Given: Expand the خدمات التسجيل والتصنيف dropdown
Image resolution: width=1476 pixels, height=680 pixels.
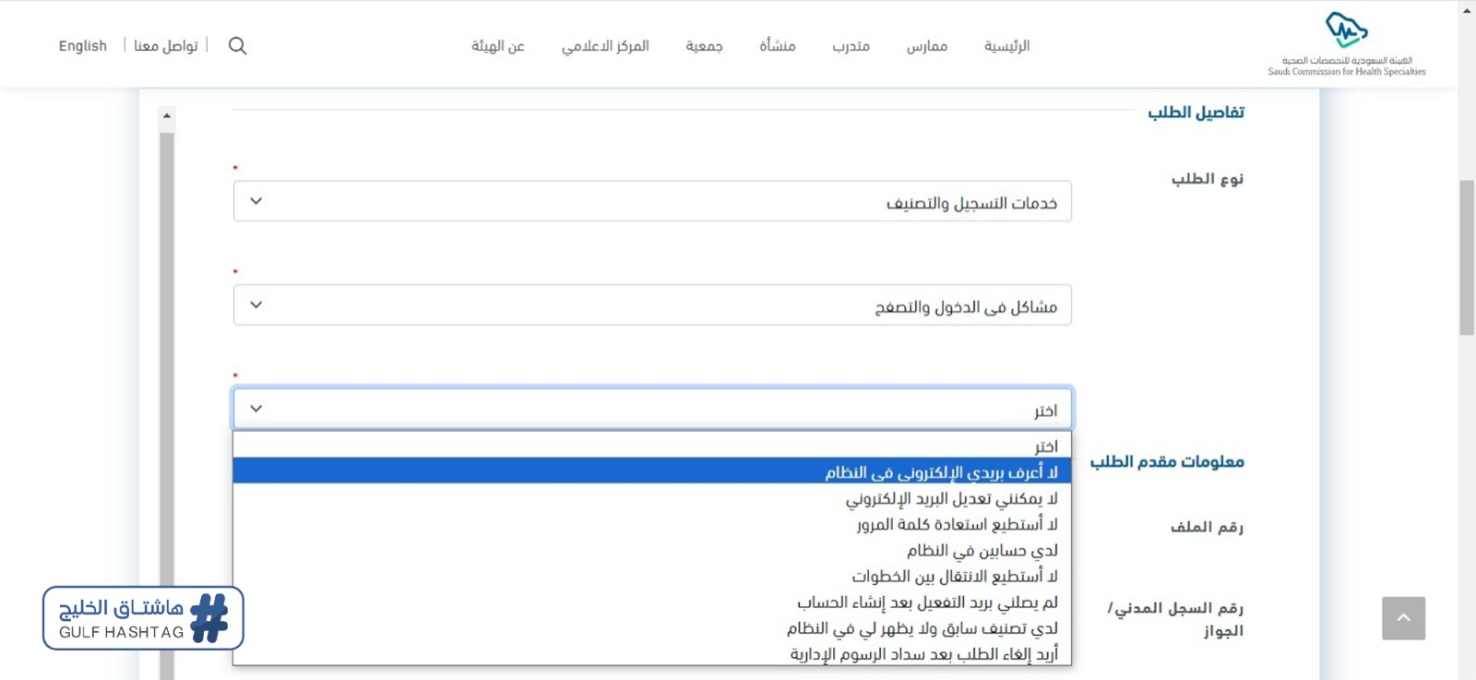Looking at the screenshot, I should pos(651,201).
